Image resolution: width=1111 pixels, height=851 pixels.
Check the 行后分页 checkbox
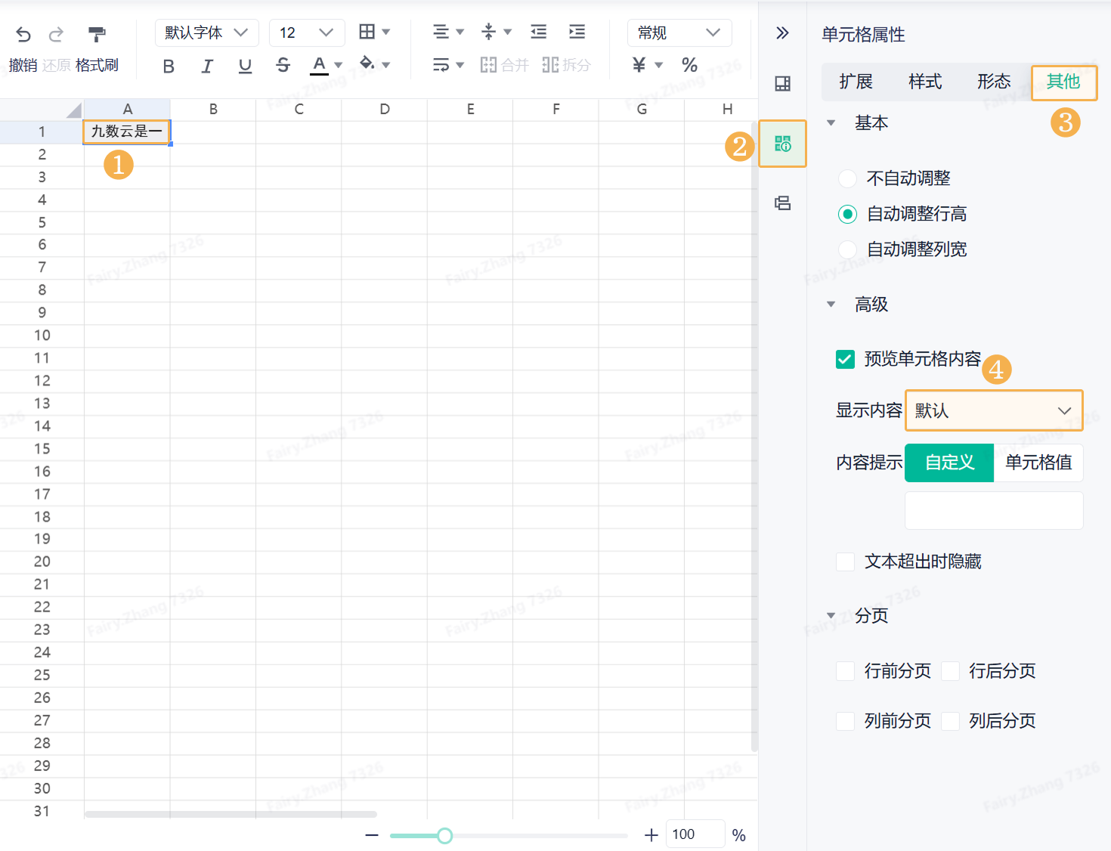(950, 671)
